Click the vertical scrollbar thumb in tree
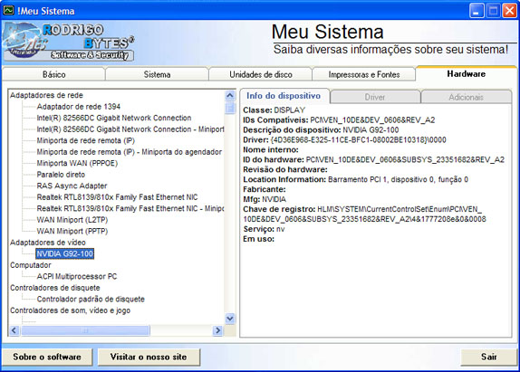The image size is (520, 372). point(230,108)
